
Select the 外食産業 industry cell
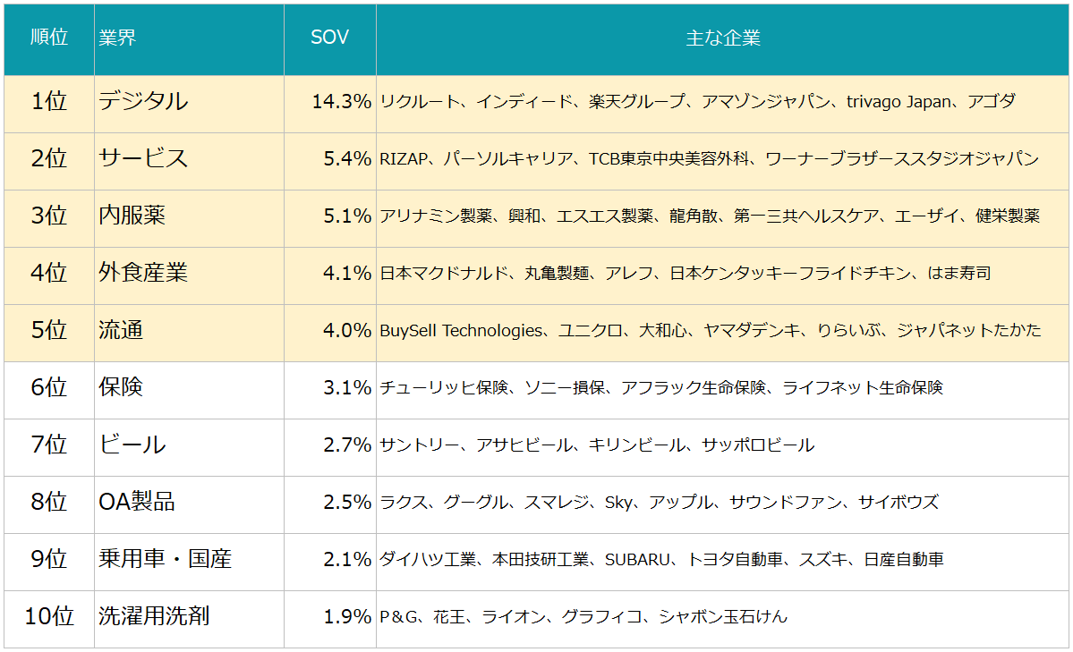pyautogui.click(x=189, y=275)
